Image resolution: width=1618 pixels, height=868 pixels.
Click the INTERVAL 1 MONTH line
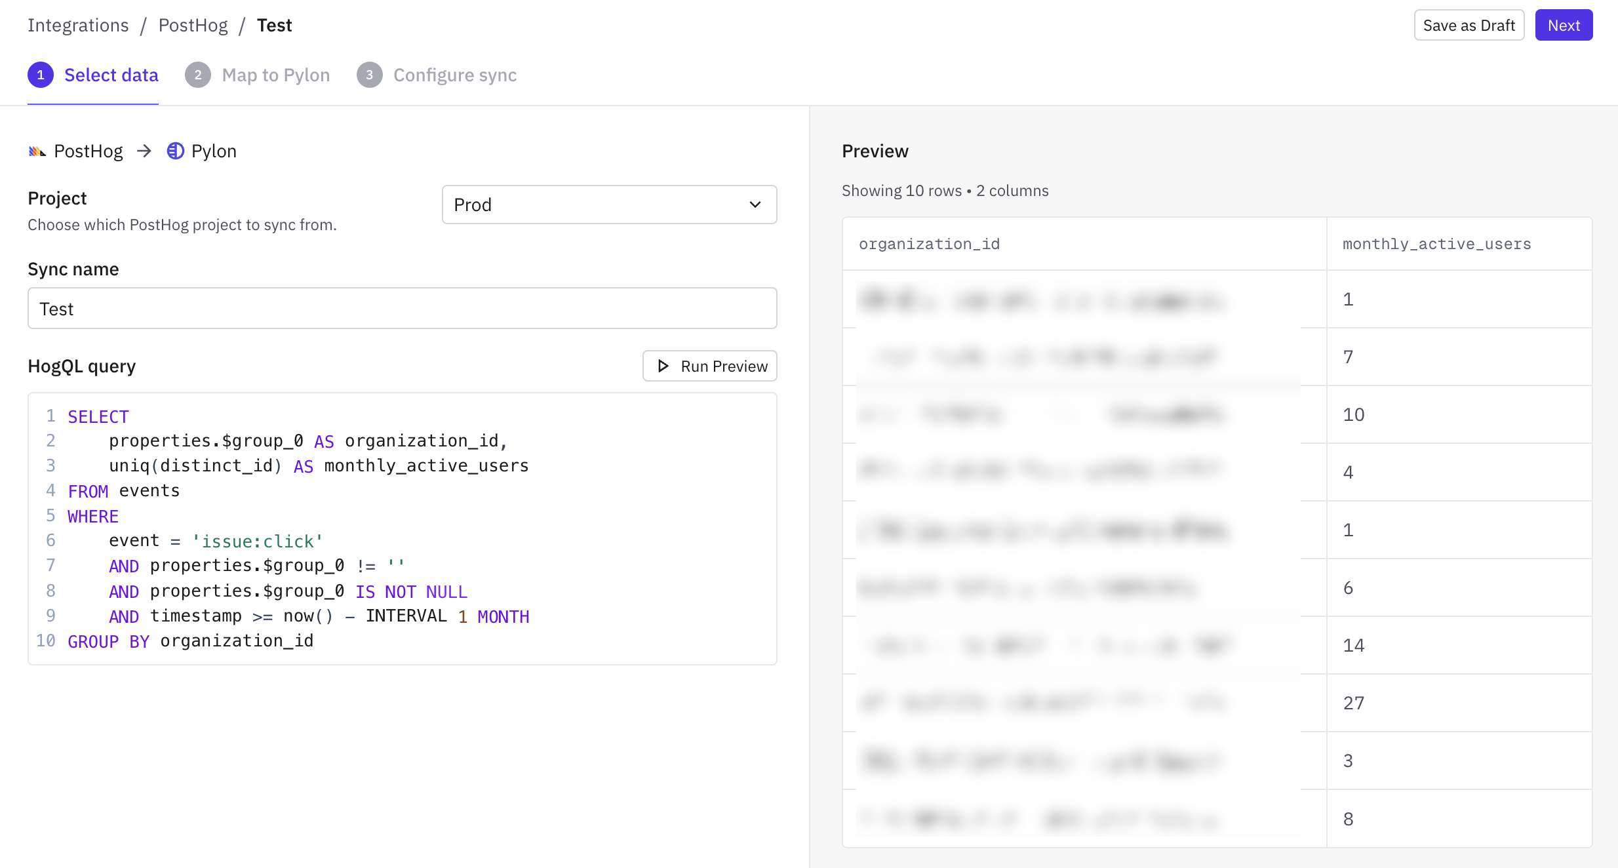coord(319,616)
